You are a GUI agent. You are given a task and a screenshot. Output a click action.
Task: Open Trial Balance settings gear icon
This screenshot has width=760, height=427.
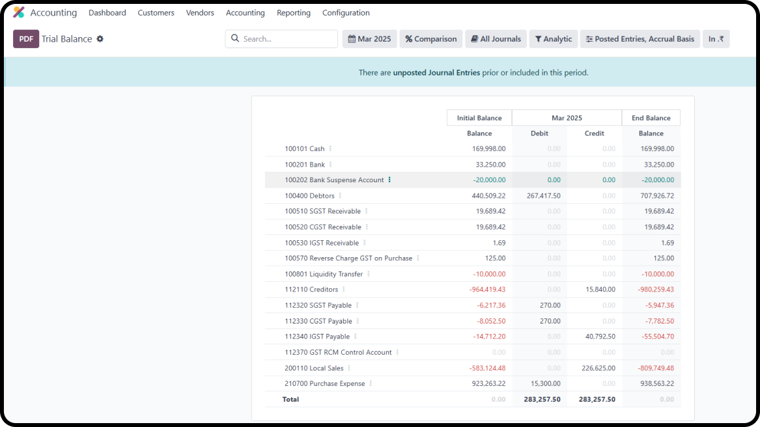[100, 38]
